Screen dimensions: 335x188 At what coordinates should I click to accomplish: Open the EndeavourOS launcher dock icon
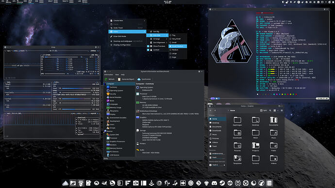(65, 183)
